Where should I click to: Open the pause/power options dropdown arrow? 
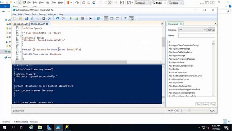click(x=71, y=3)
